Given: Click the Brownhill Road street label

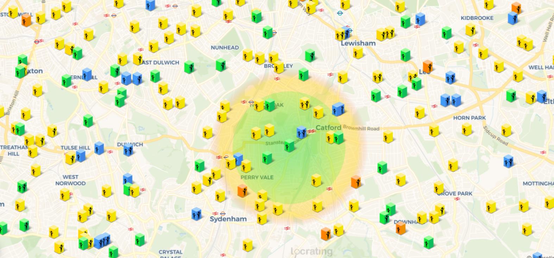Looking at the screenshot, I should [361, 128].
